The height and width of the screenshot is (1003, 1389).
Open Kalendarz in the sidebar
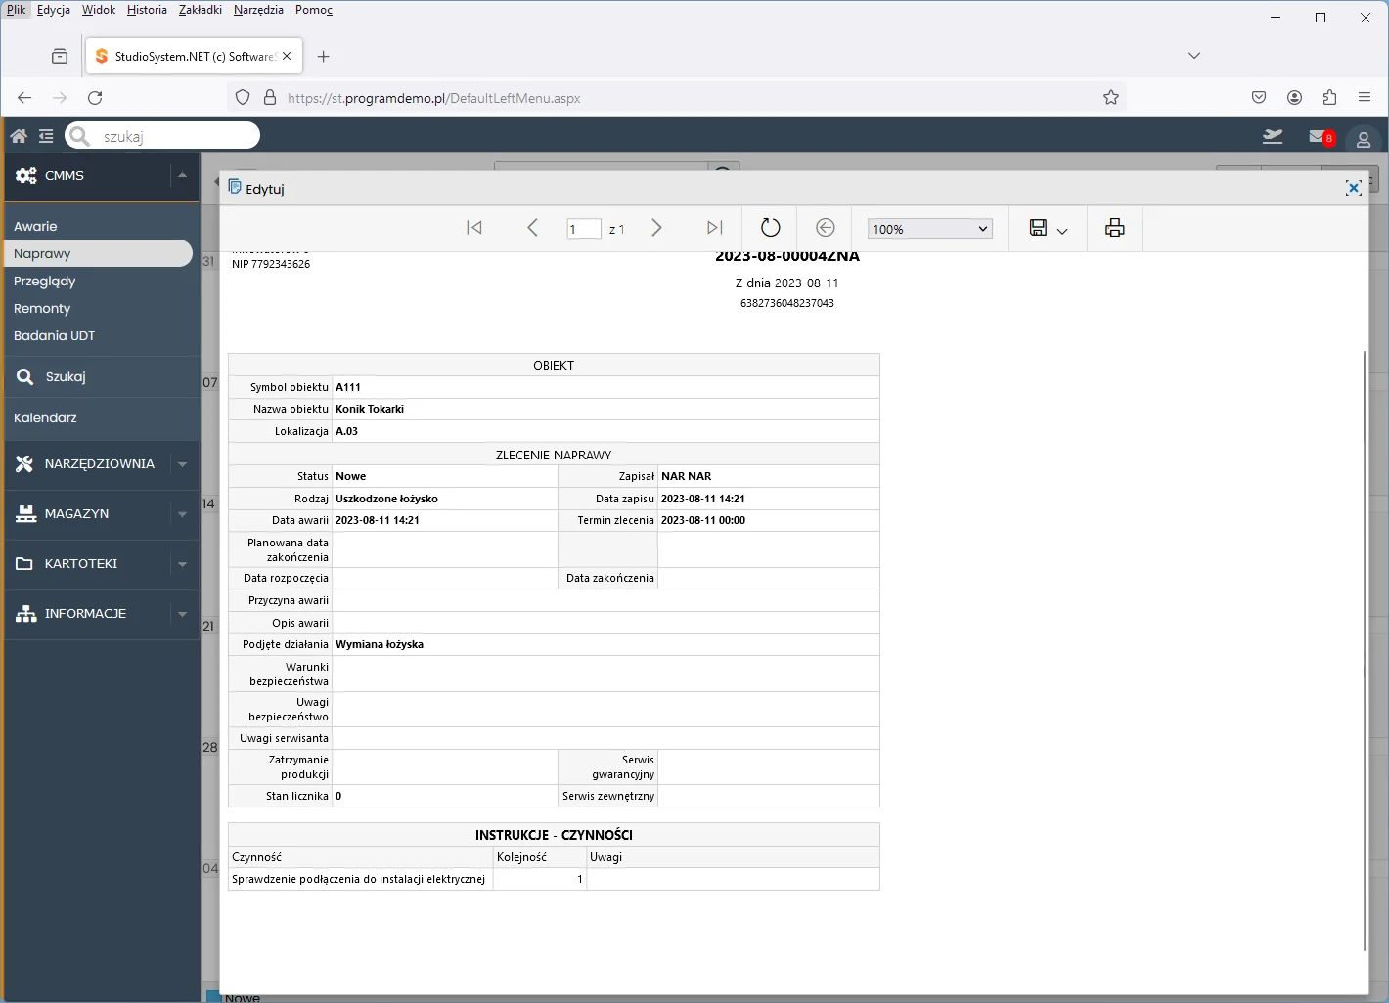tap(45, 418)
